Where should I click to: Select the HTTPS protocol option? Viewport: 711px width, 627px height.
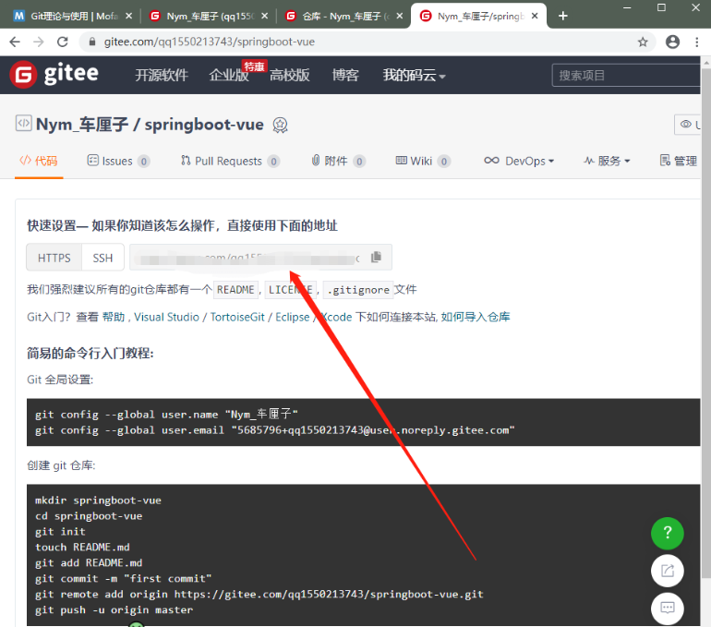(54, 258)
